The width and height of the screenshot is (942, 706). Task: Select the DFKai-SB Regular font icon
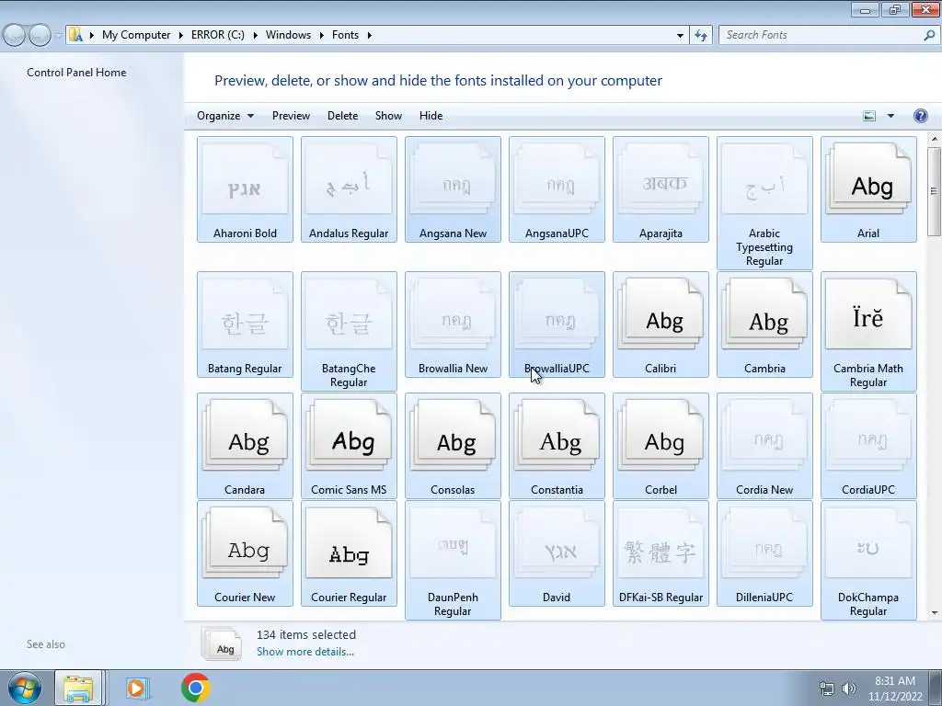pyautogui.click(x=661, y=552)
